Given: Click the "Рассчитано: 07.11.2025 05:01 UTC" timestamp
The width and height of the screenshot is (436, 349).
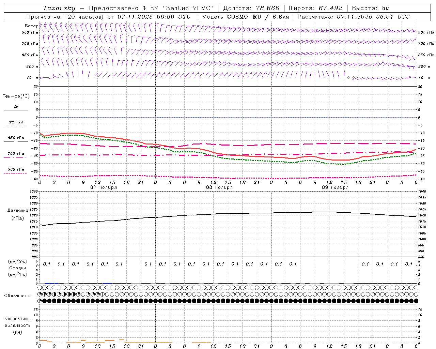Looking at the screenshot, I should click(354, 17).
